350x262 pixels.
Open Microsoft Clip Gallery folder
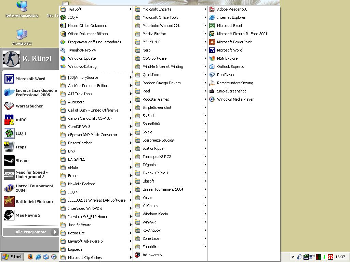(x=96, y=258)
